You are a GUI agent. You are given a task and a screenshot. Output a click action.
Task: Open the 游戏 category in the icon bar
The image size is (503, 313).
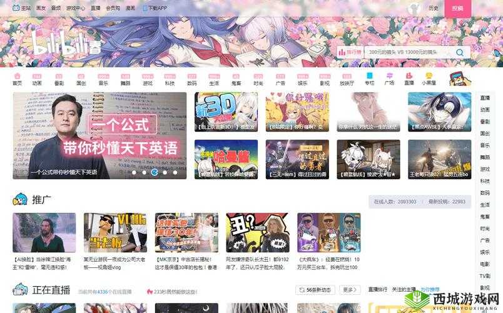click(148, 80)
